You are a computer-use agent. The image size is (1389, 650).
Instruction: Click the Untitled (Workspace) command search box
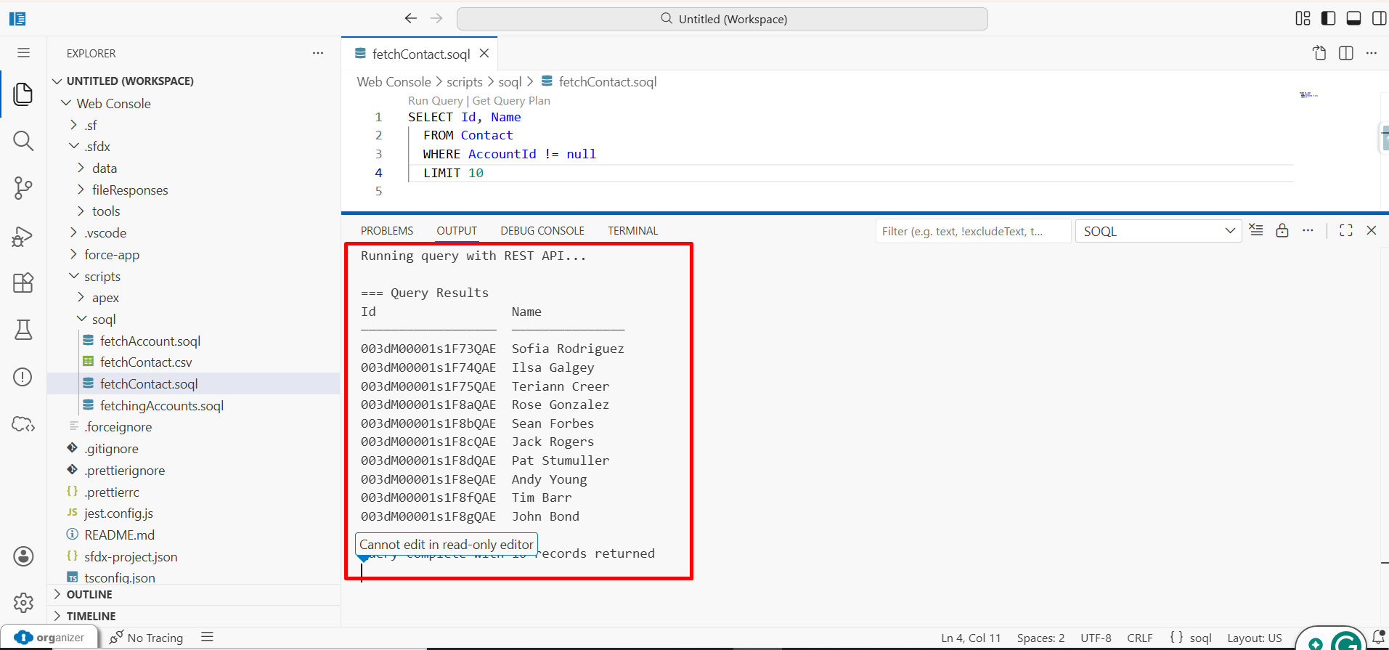point(722,19)
